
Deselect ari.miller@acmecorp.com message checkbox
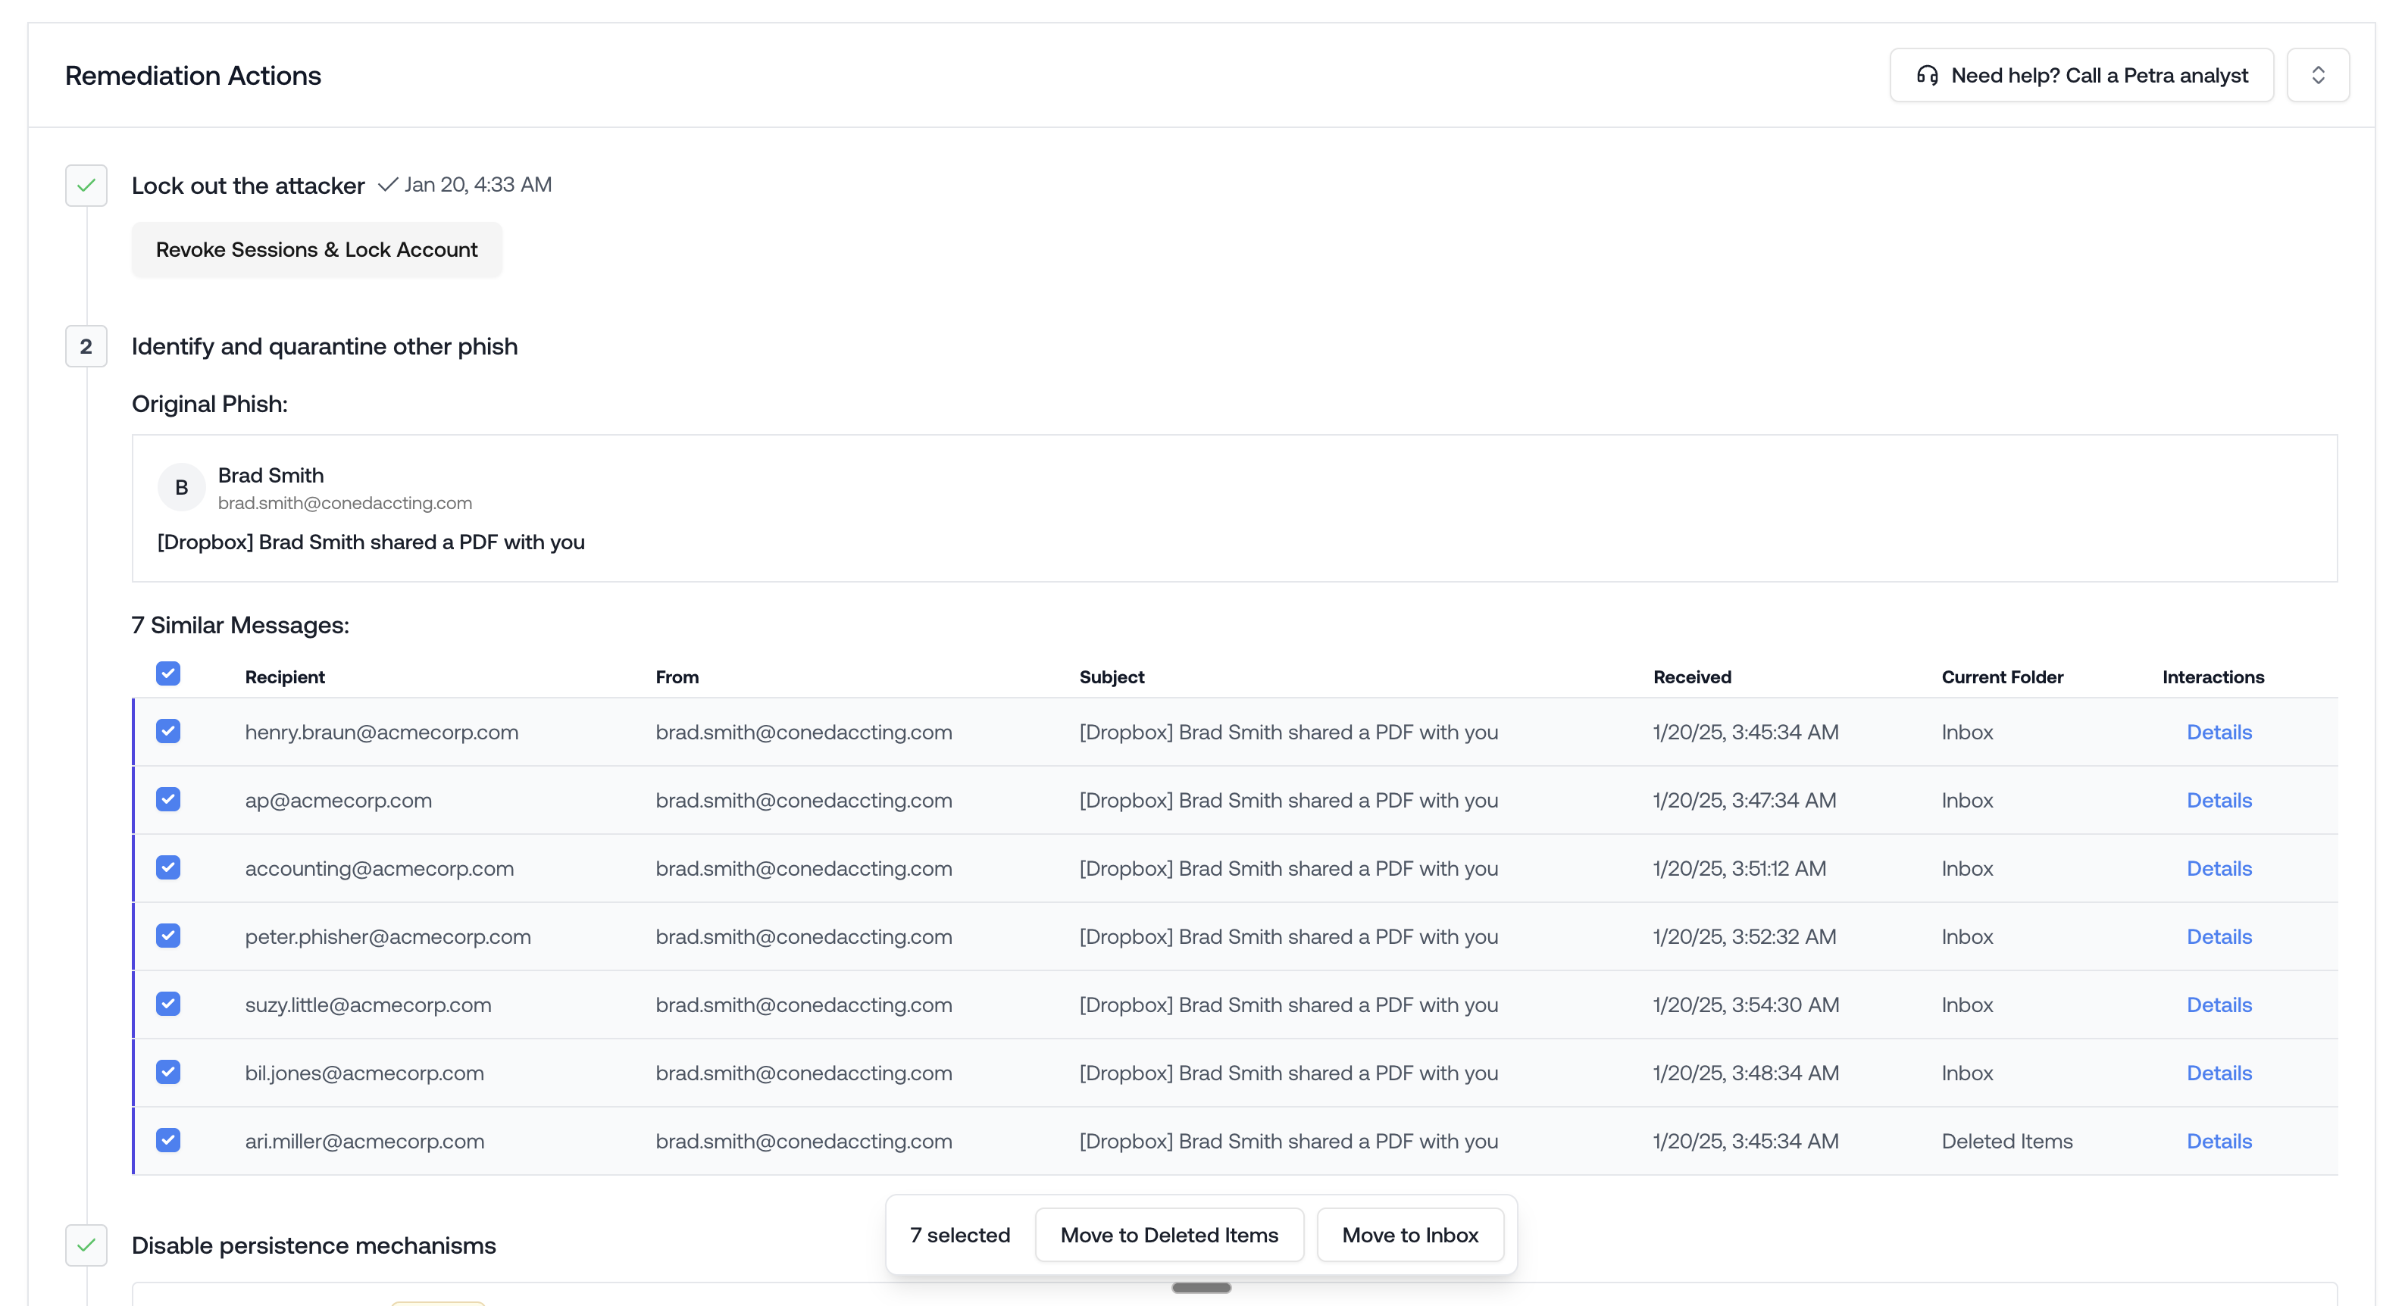click(x=168, y=1140)
